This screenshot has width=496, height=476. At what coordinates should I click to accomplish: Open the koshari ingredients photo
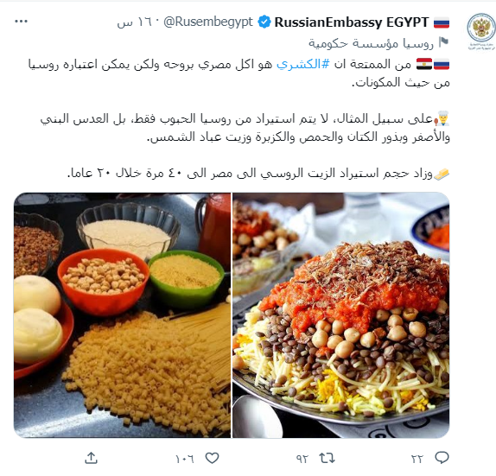pos(122,315)
